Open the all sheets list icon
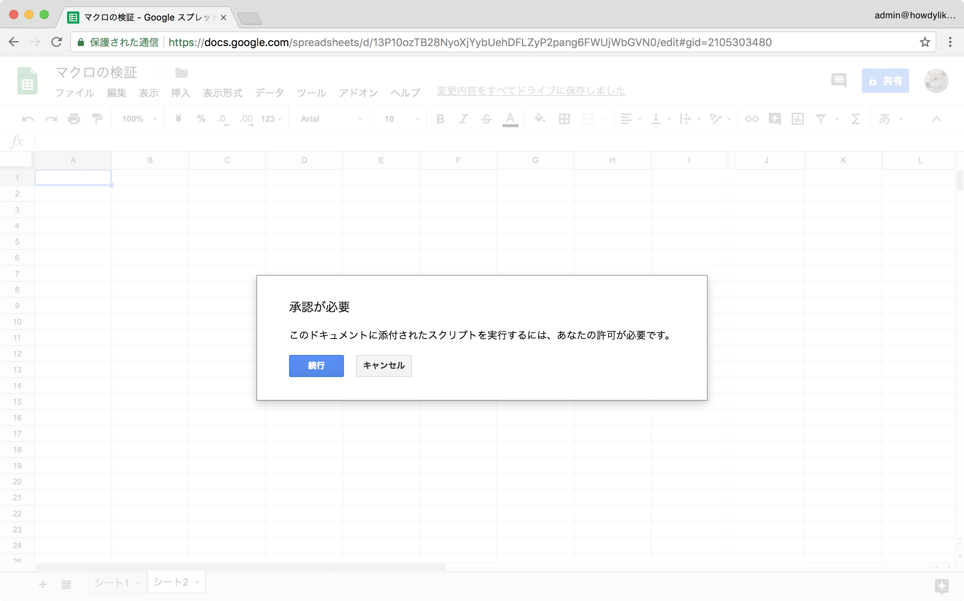This screenshot has height=601, width=964. pyautogui.click(x=66, y=584)
